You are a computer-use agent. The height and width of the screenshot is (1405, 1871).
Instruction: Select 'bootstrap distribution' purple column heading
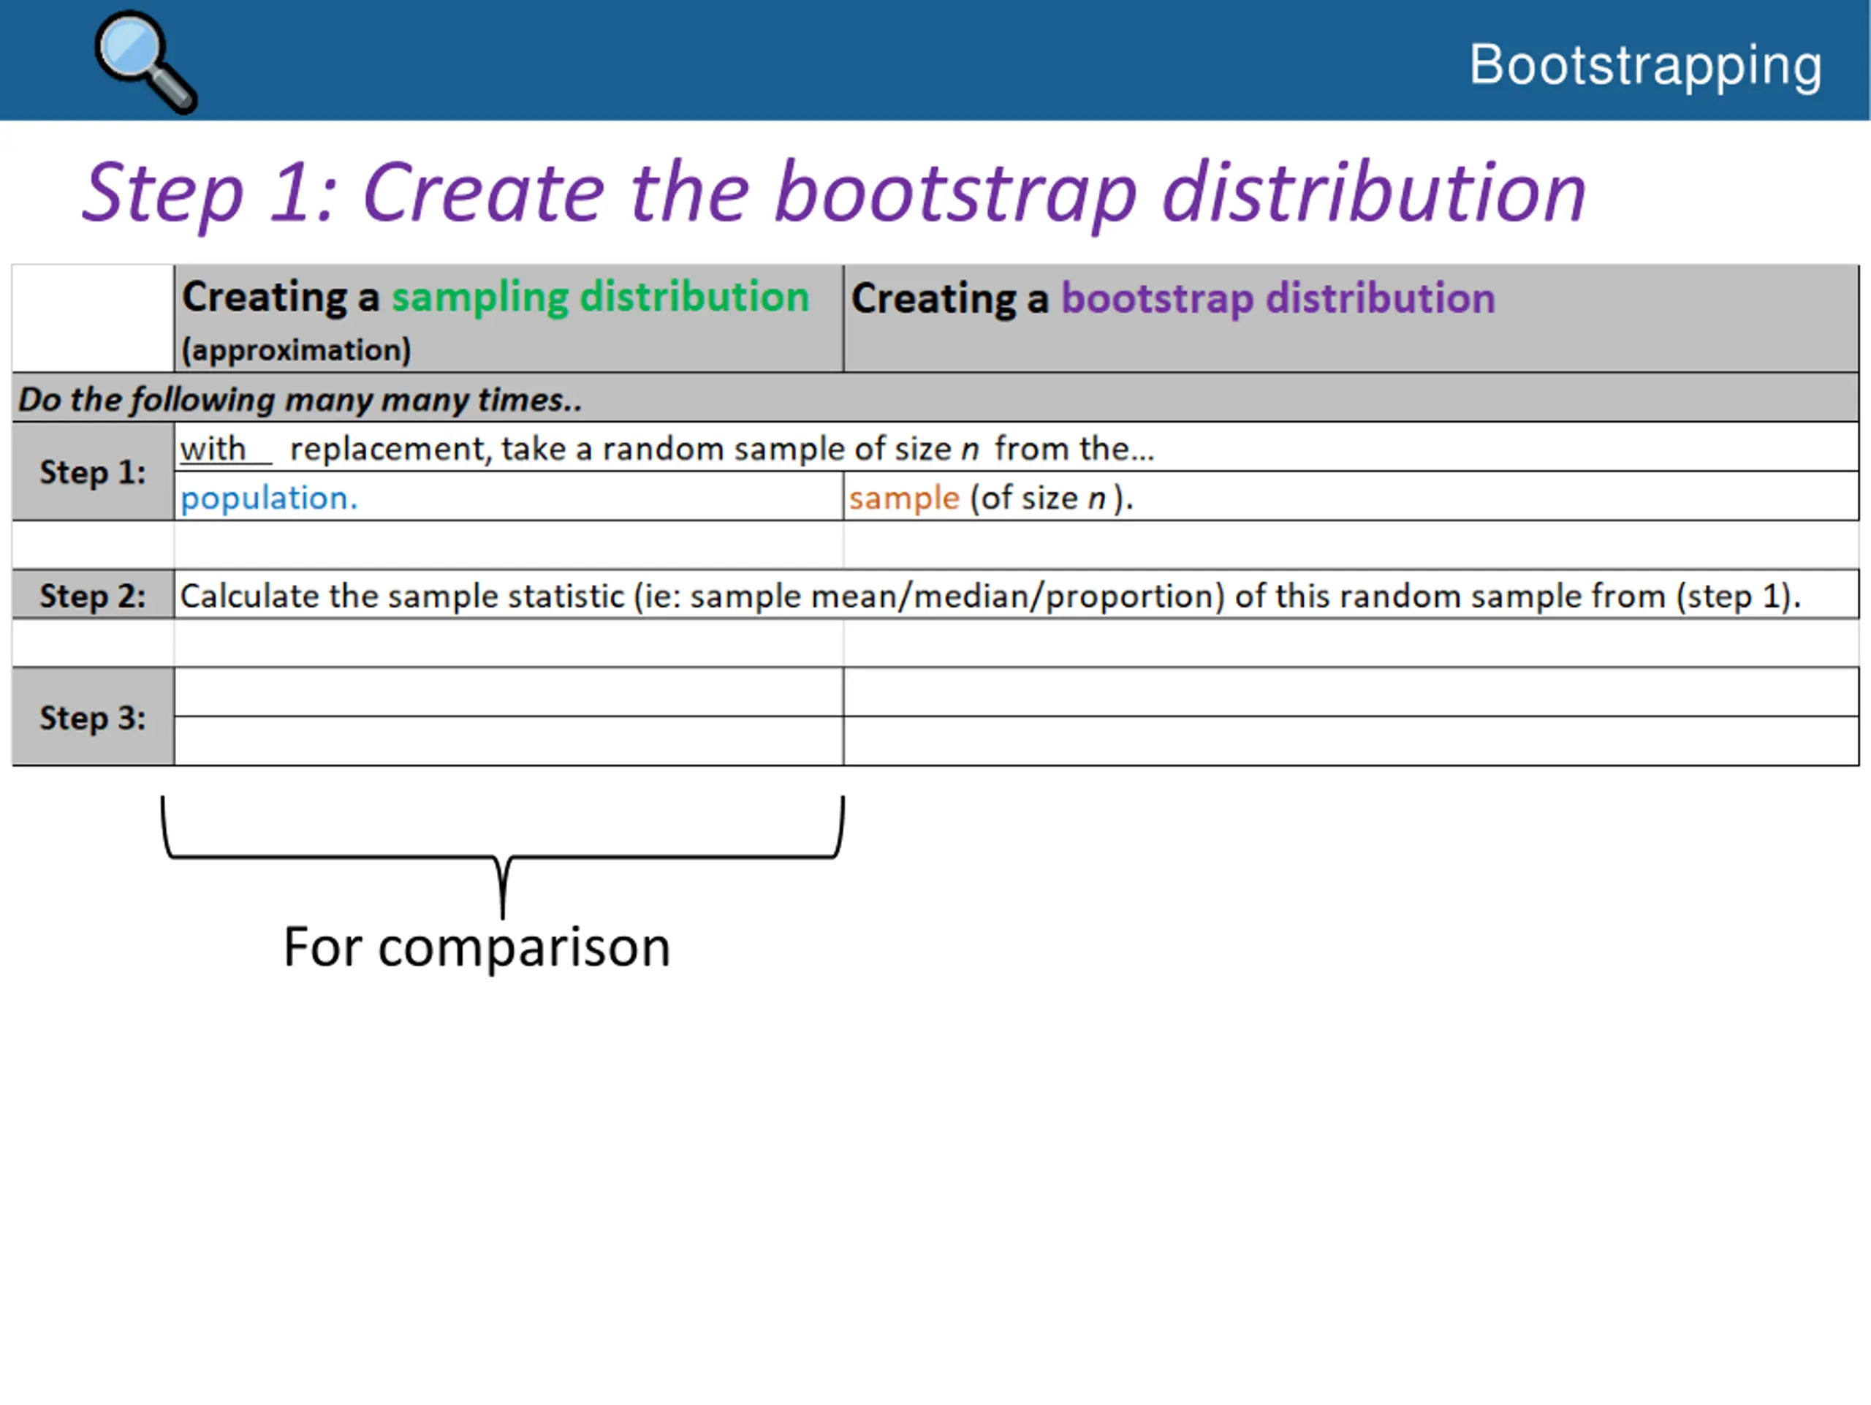1278,298
